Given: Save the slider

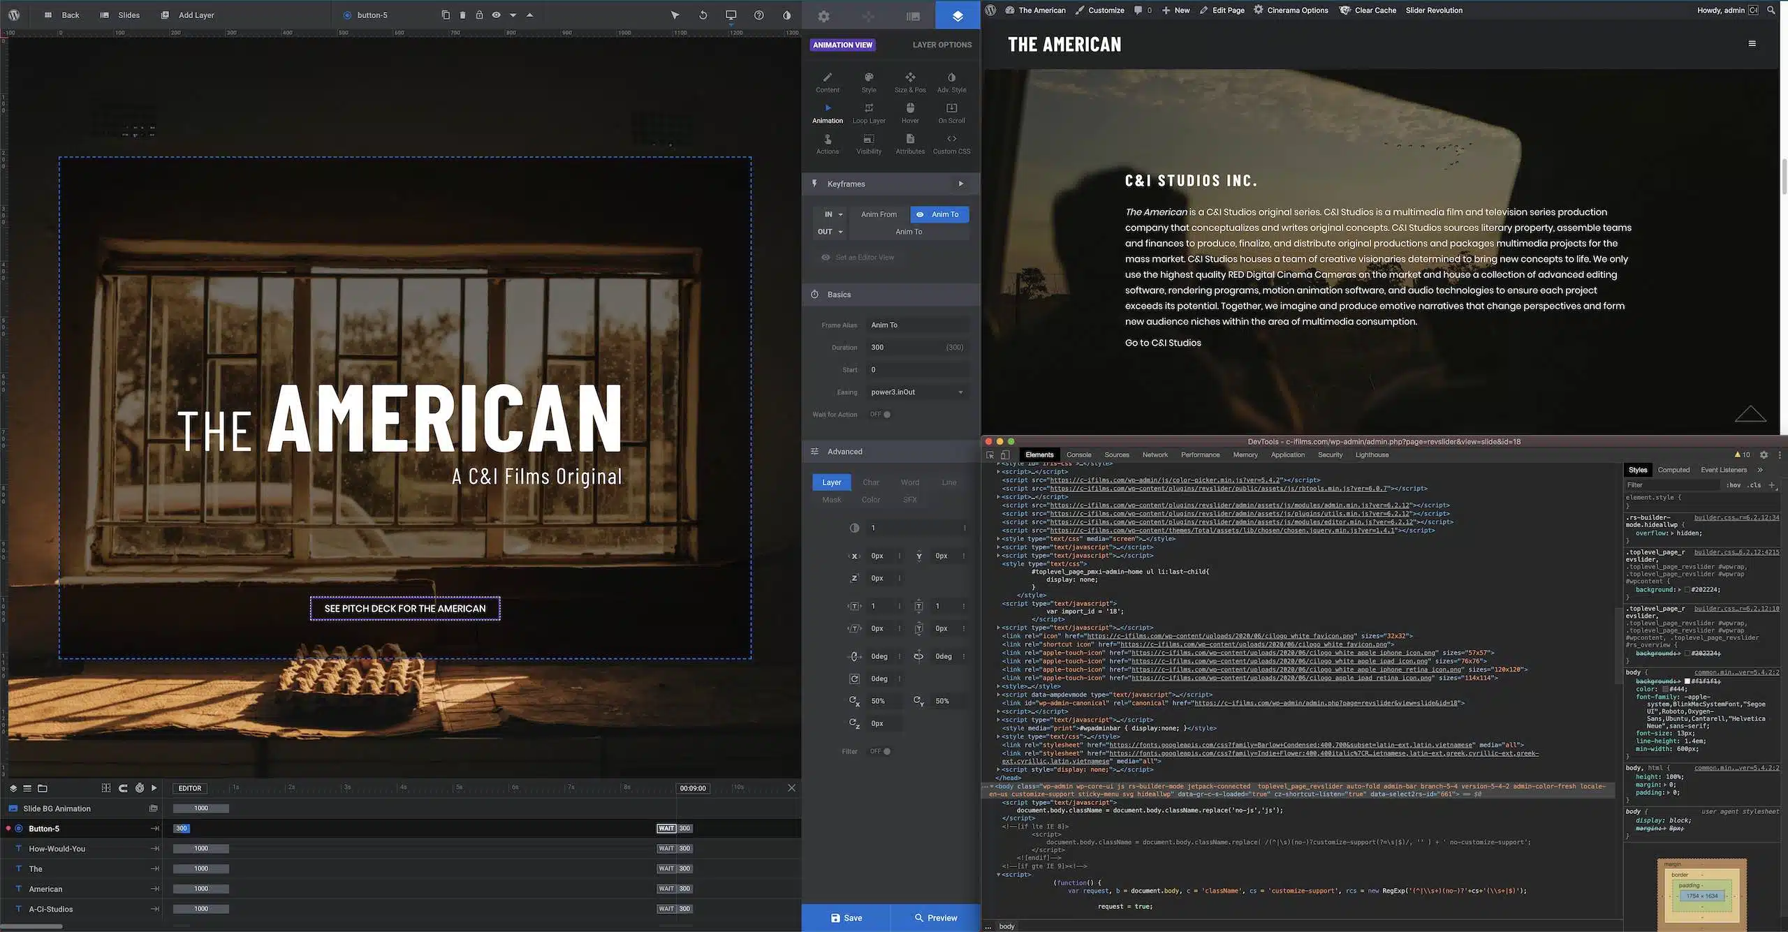Looking at the screenshot, I should pyautogui.click(x=846, y=917).
